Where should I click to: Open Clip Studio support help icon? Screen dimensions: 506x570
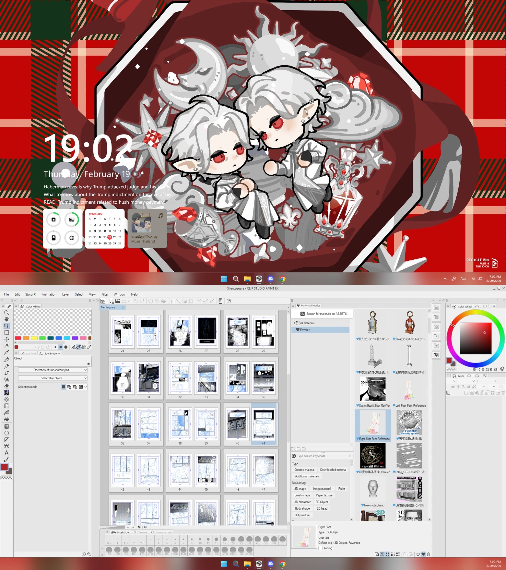229,301
